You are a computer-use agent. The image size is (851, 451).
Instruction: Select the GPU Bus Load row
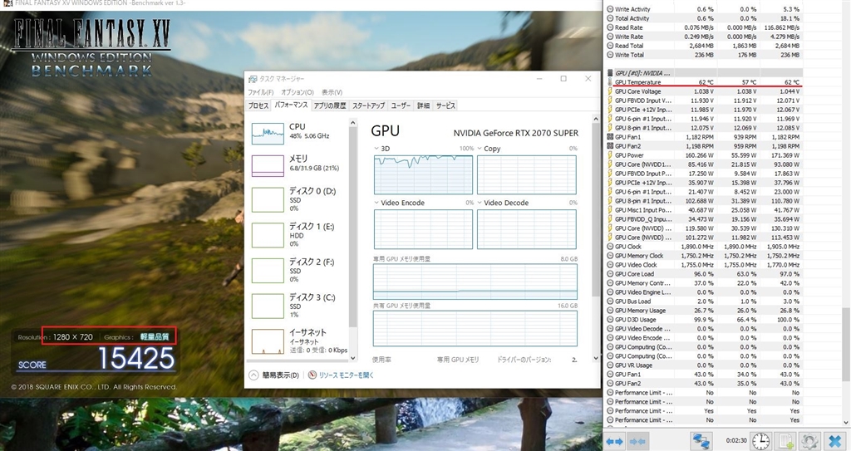[x=704, y=301]
